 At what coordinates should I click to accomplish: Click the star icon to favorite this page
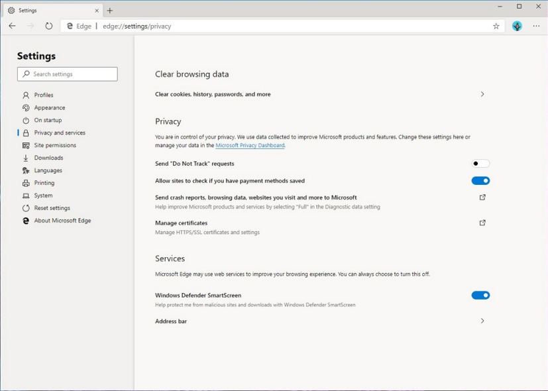pos(496,26)
